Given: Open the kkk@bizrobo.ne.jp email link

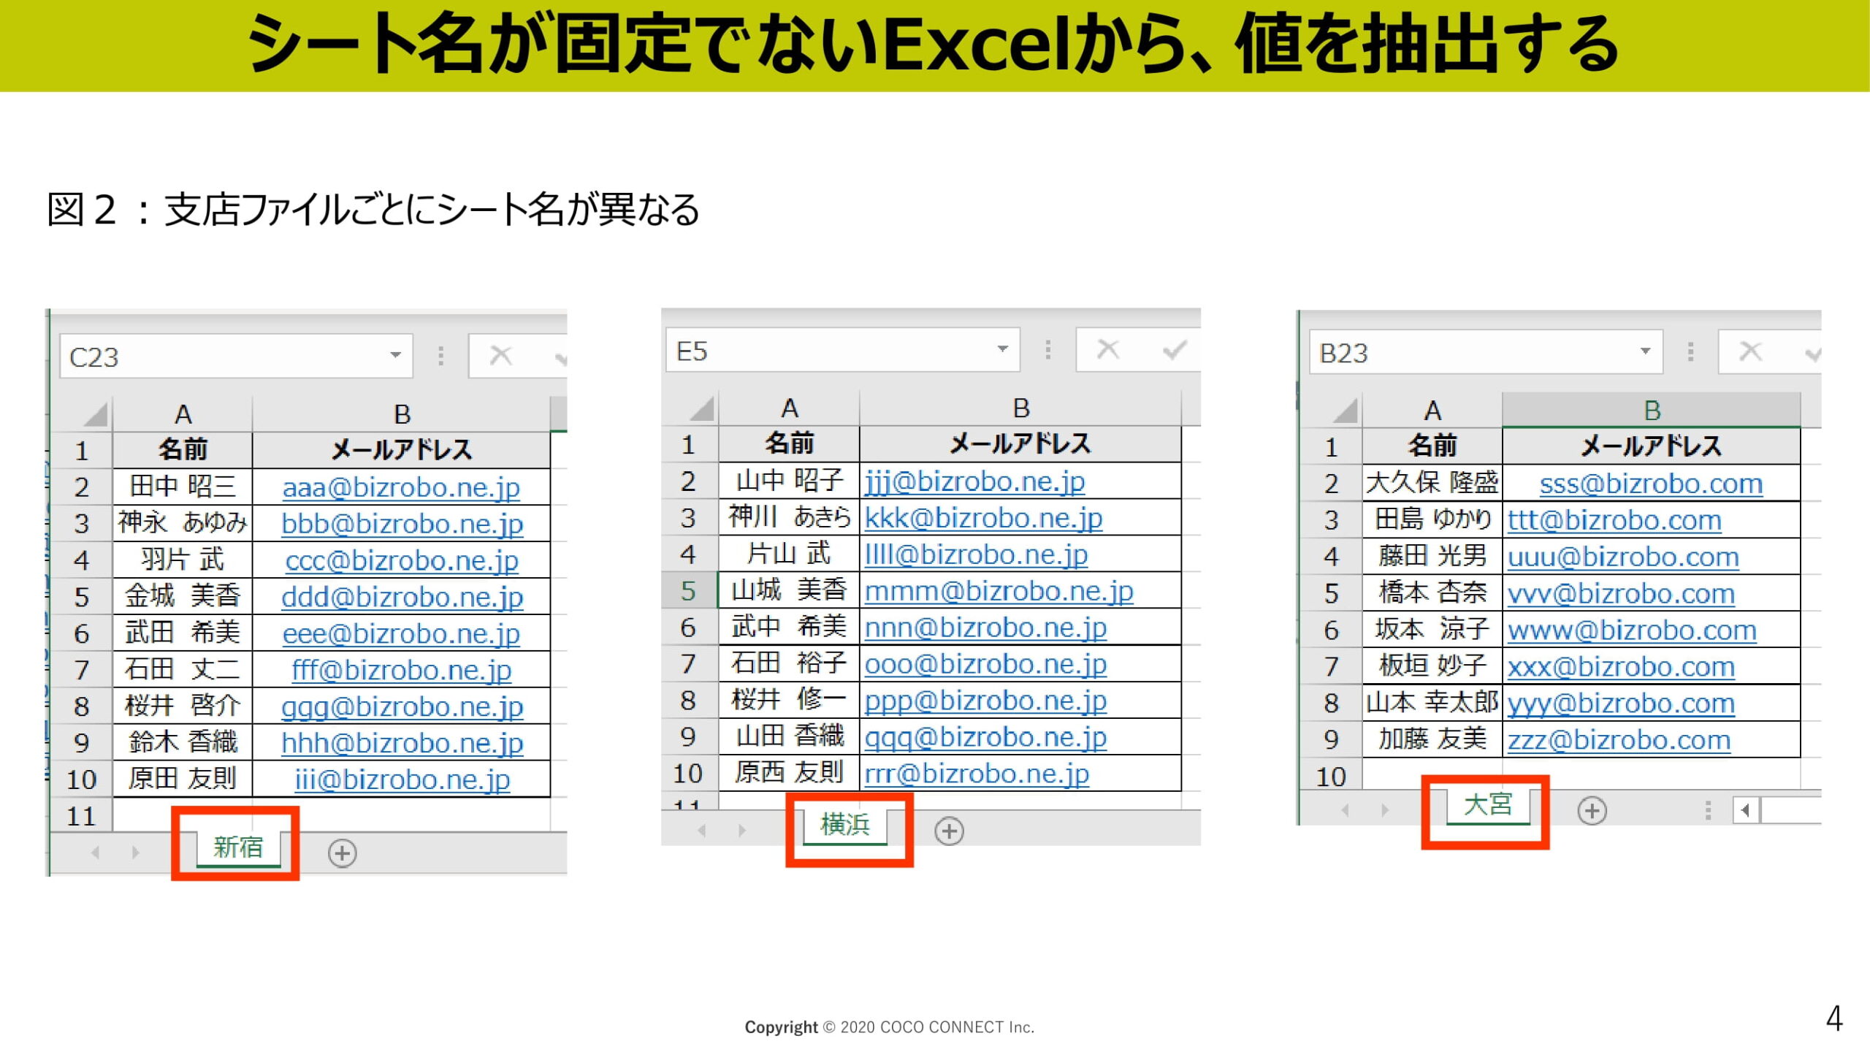Looking at the screenshot, I should (983, 518).
